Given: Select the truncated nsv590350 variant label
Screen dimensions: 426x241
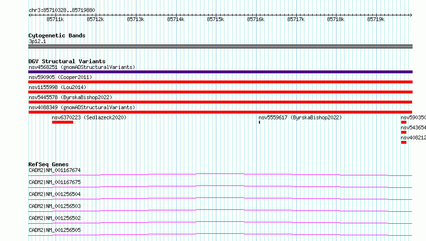Looking at the screenshot, I should pyautogui.click(x=413, y=117).
